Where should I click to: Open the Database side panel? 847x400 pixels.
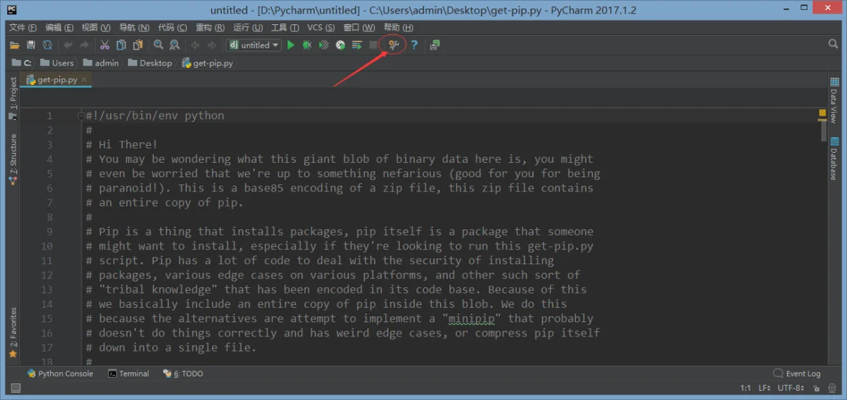[835, 159]
